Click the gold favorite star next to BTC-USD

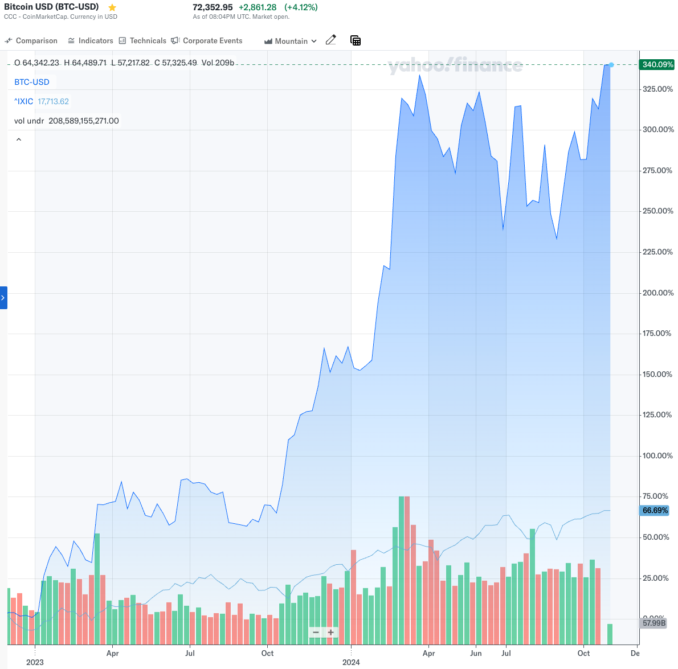pyautogui.click(x=112, y=7)
